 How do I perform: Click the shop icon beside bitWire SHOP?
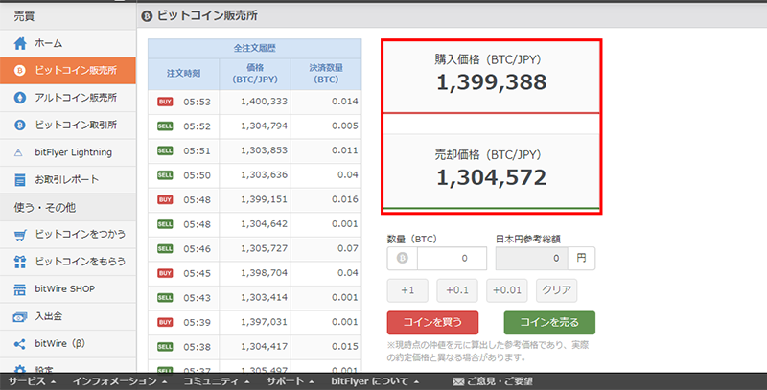pyautogui.click(x=19, y=289)
